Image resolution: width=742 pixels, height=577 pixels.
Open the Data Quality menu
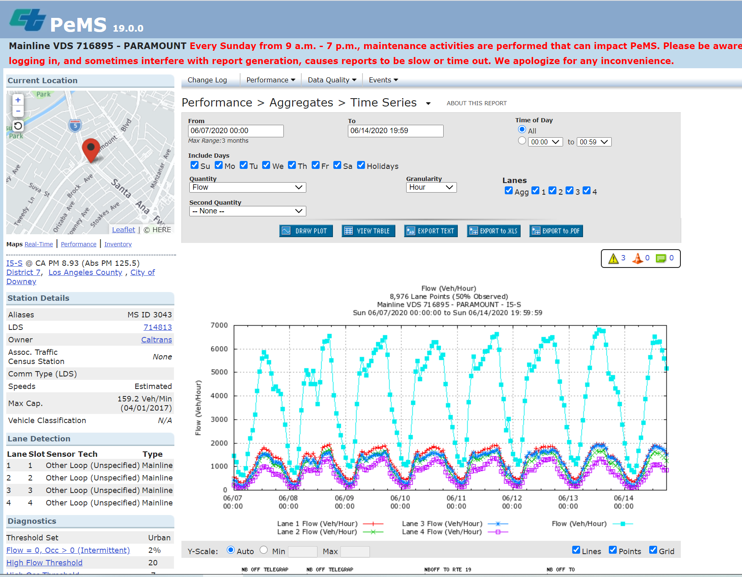pyautogui.click(x=332, y=80)
